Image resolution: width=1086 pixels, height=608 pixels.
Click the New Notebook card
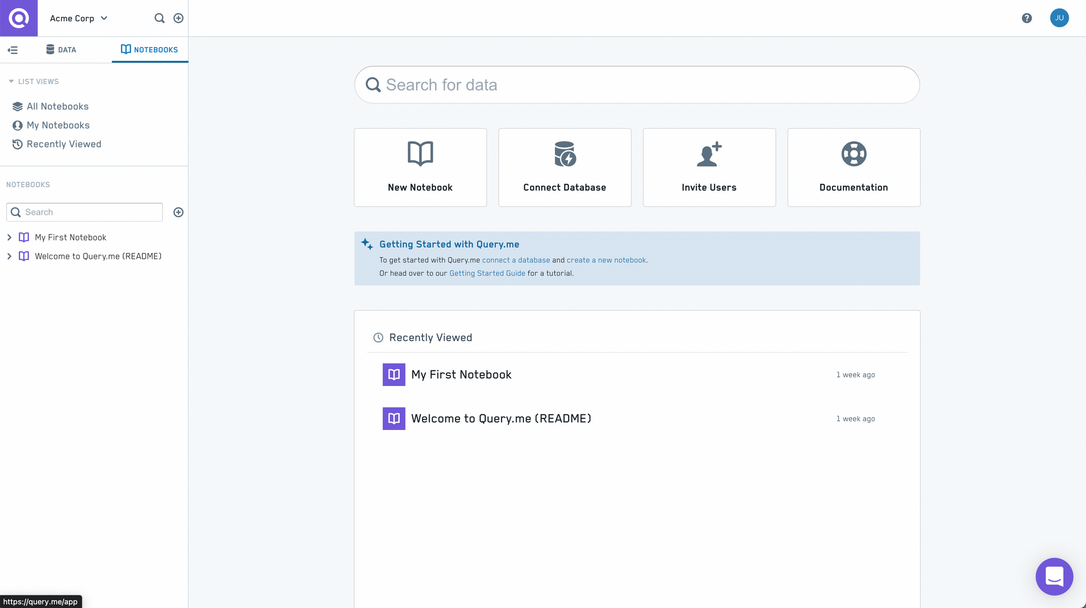pos(420,167)
